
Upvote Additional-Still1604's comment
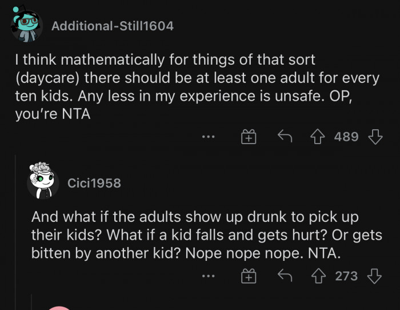(x=318, y=137)
